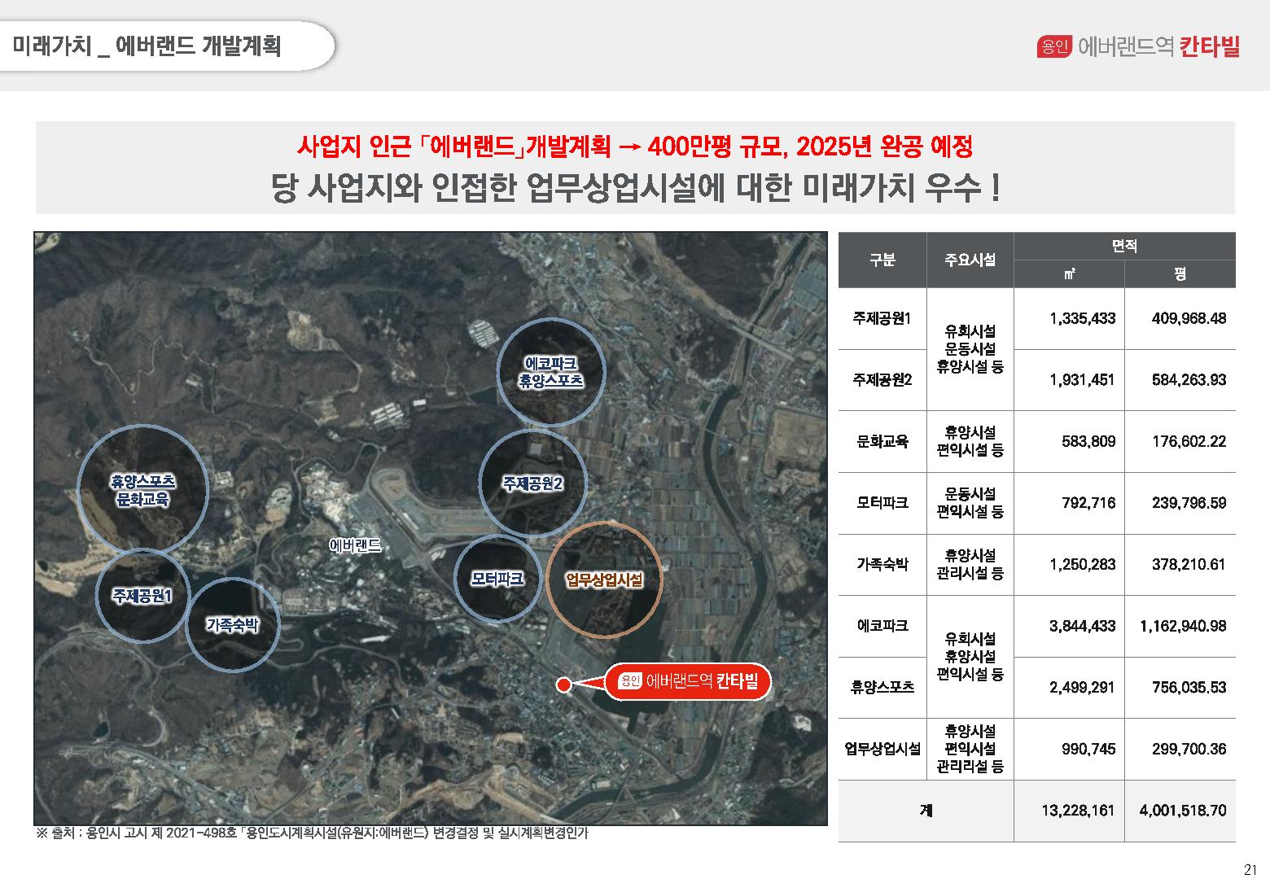
Task: Click the value 1,250,283 in the table
Action: pyautogui.click(x=1083, y=564)
